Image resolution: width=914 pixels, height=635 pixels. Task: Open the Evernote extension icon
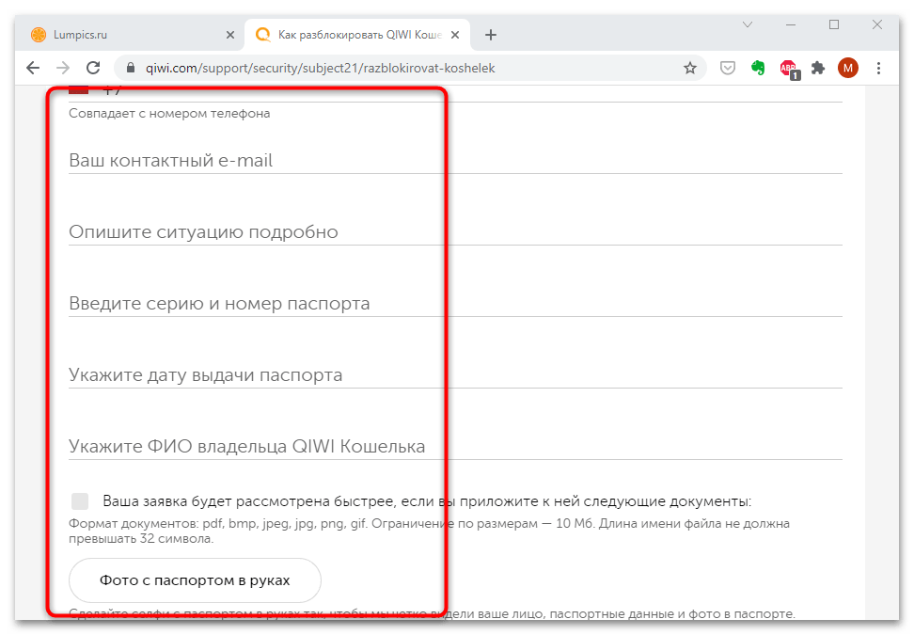[x=758, y=69]
